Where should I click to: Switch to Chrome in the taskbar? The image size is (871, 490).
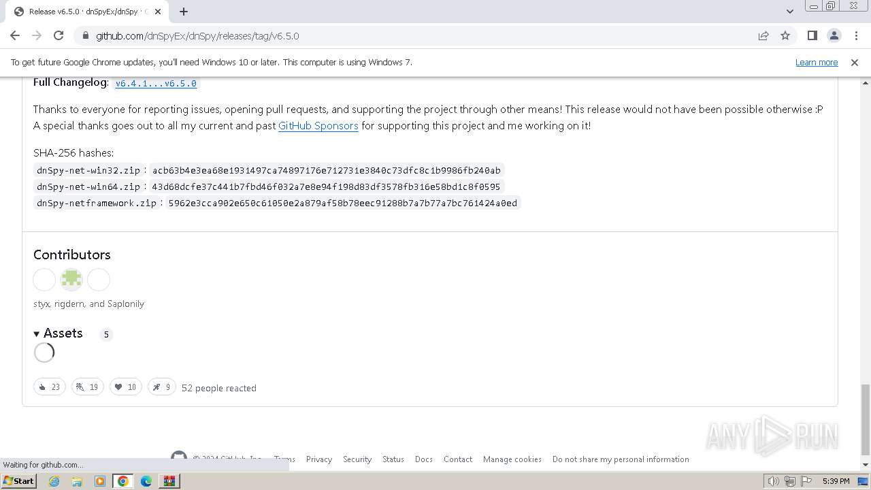tap(123, 481)
